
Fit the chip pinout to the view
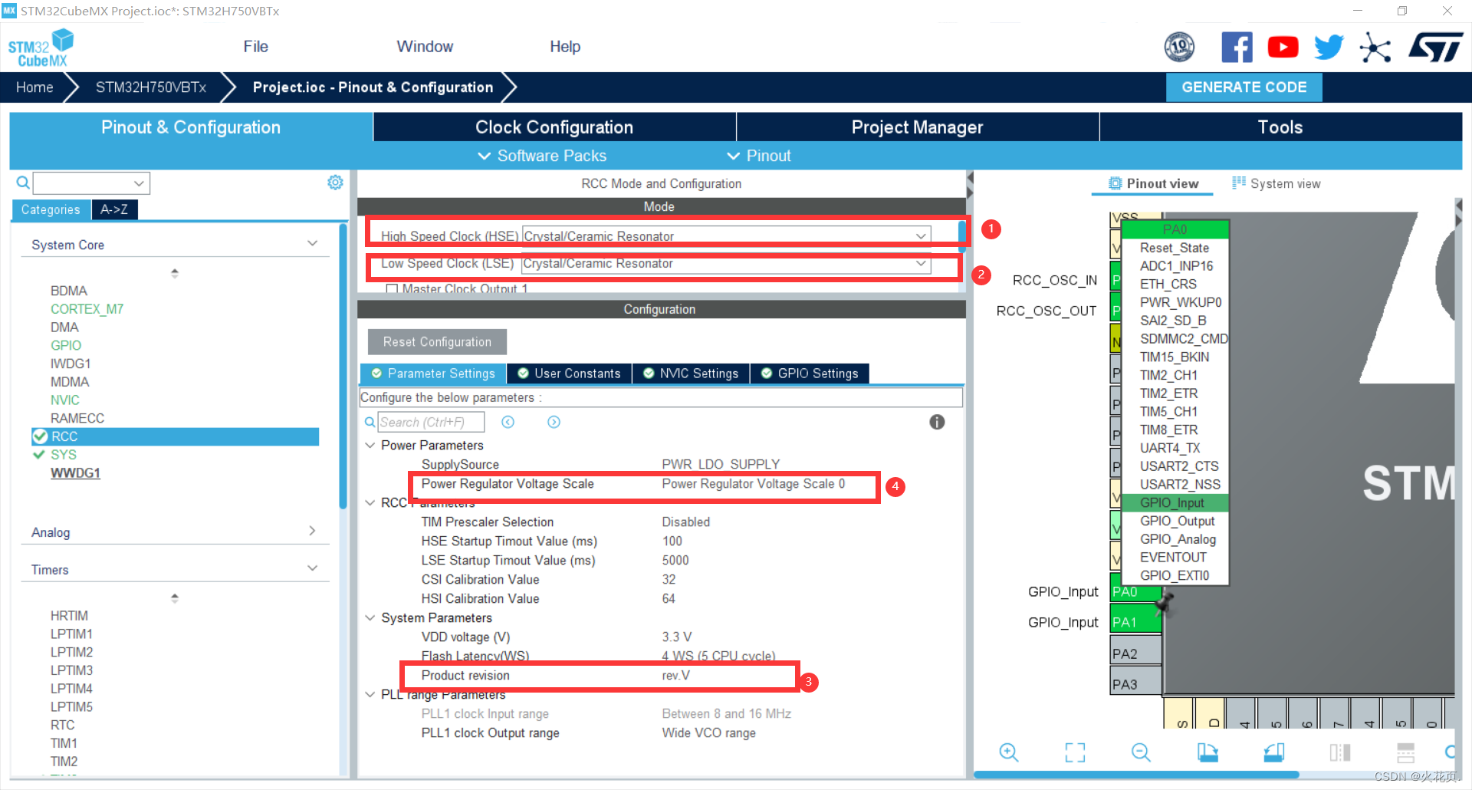tap(1075, 752)
